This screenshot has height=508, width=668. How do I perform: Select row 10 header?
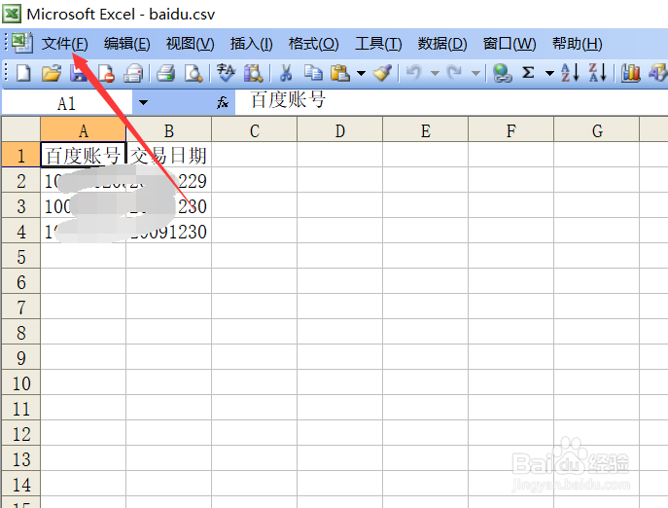click(x=21, y=382)
